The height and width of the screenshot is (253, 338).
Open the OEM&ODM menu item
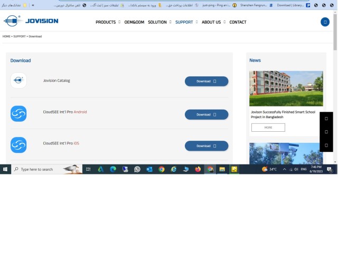134,22
